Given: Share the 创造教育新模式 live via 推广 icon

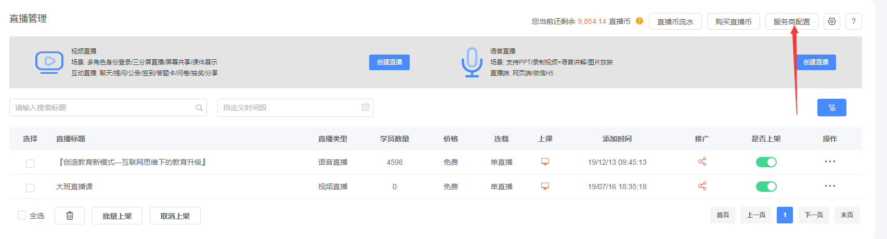Looking at the screenshot, I should (702, 162).
